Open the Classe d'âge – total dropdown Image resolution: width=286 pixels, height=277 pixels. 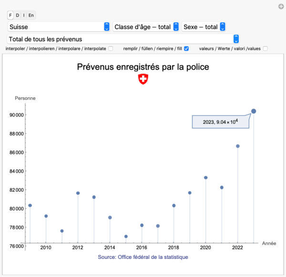pyautogui.click(x=146, y=27)
